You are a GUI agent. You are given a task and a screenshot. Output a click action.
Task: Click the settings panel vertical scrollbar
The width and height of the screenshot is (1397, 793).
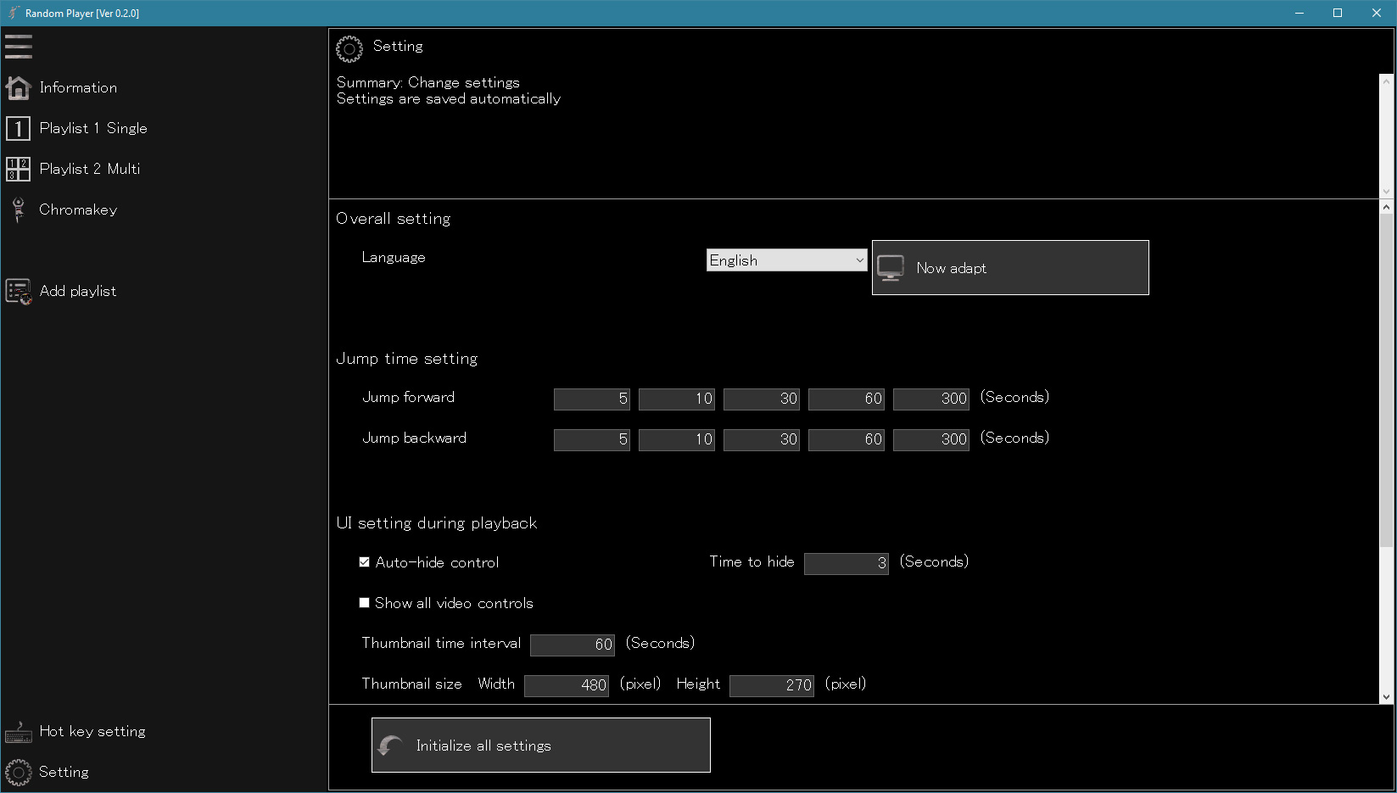pyautogui.click(x=1386, y=382)
